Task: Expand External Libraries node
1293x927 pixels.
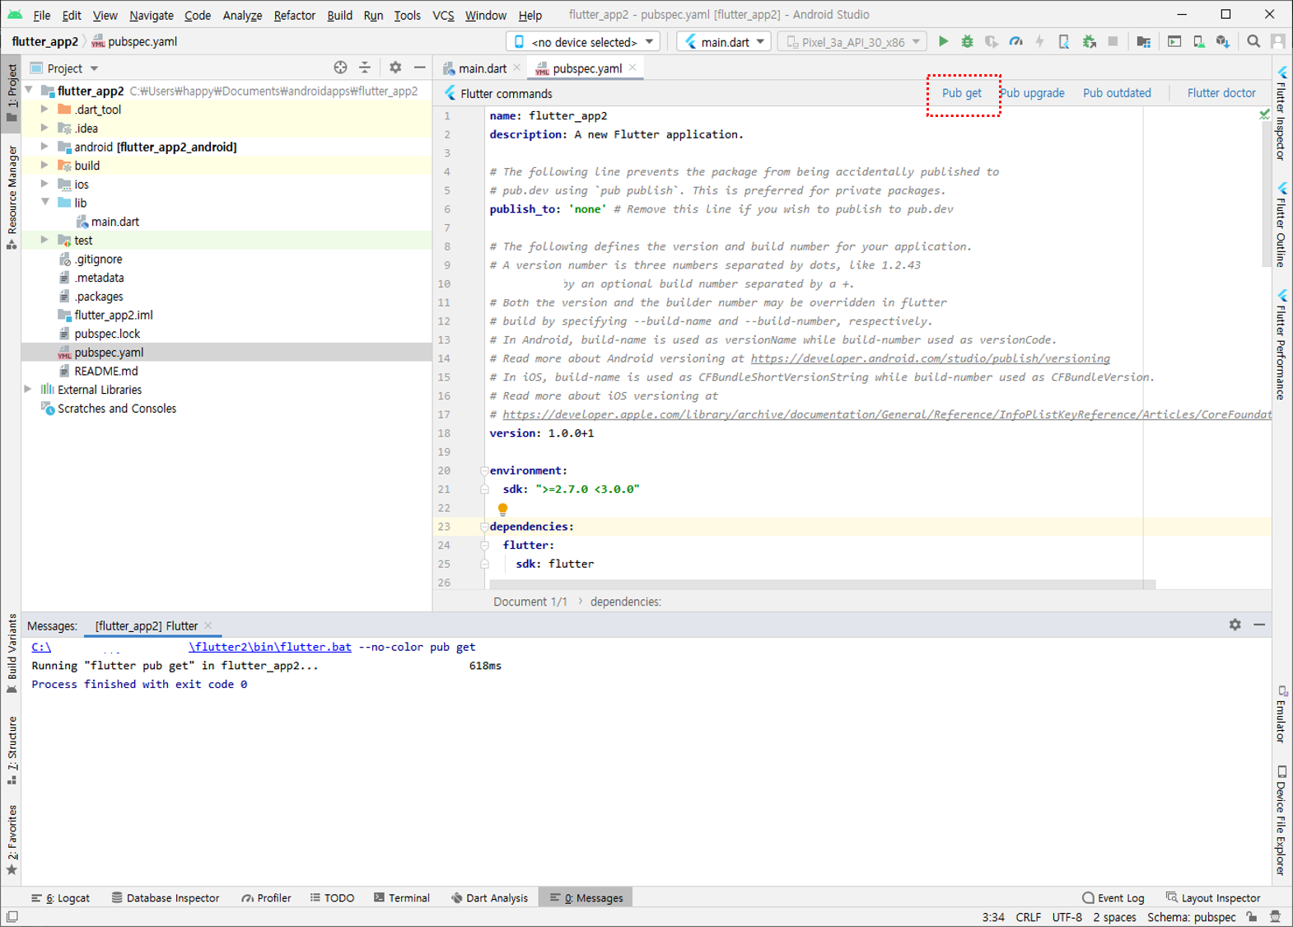Action: [29, 389]
